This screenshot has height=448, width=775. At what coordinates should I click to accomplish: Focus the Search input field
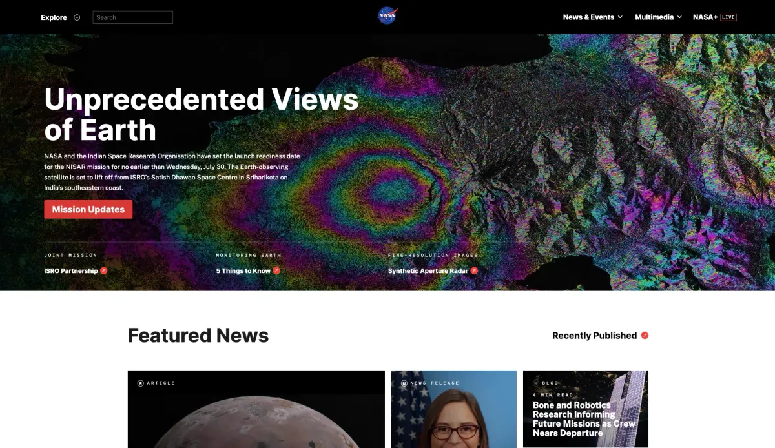133,17
